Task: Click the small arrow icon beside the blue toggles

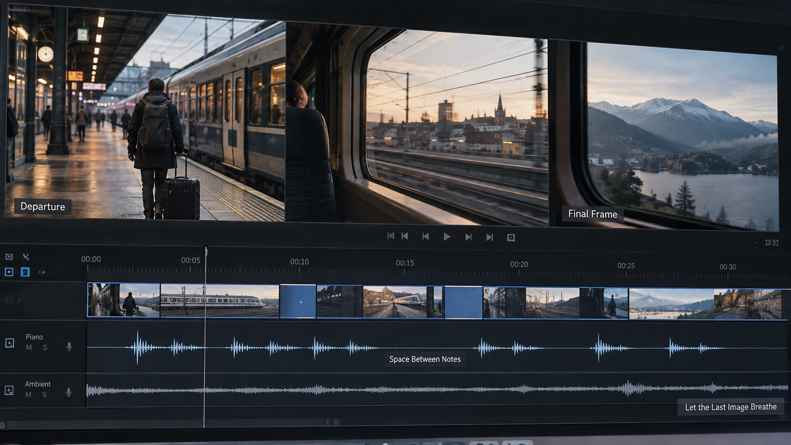Action: (42, 272)
